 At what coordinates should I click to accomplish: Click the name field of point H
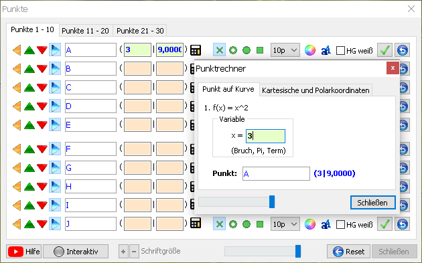coord(90,186)
